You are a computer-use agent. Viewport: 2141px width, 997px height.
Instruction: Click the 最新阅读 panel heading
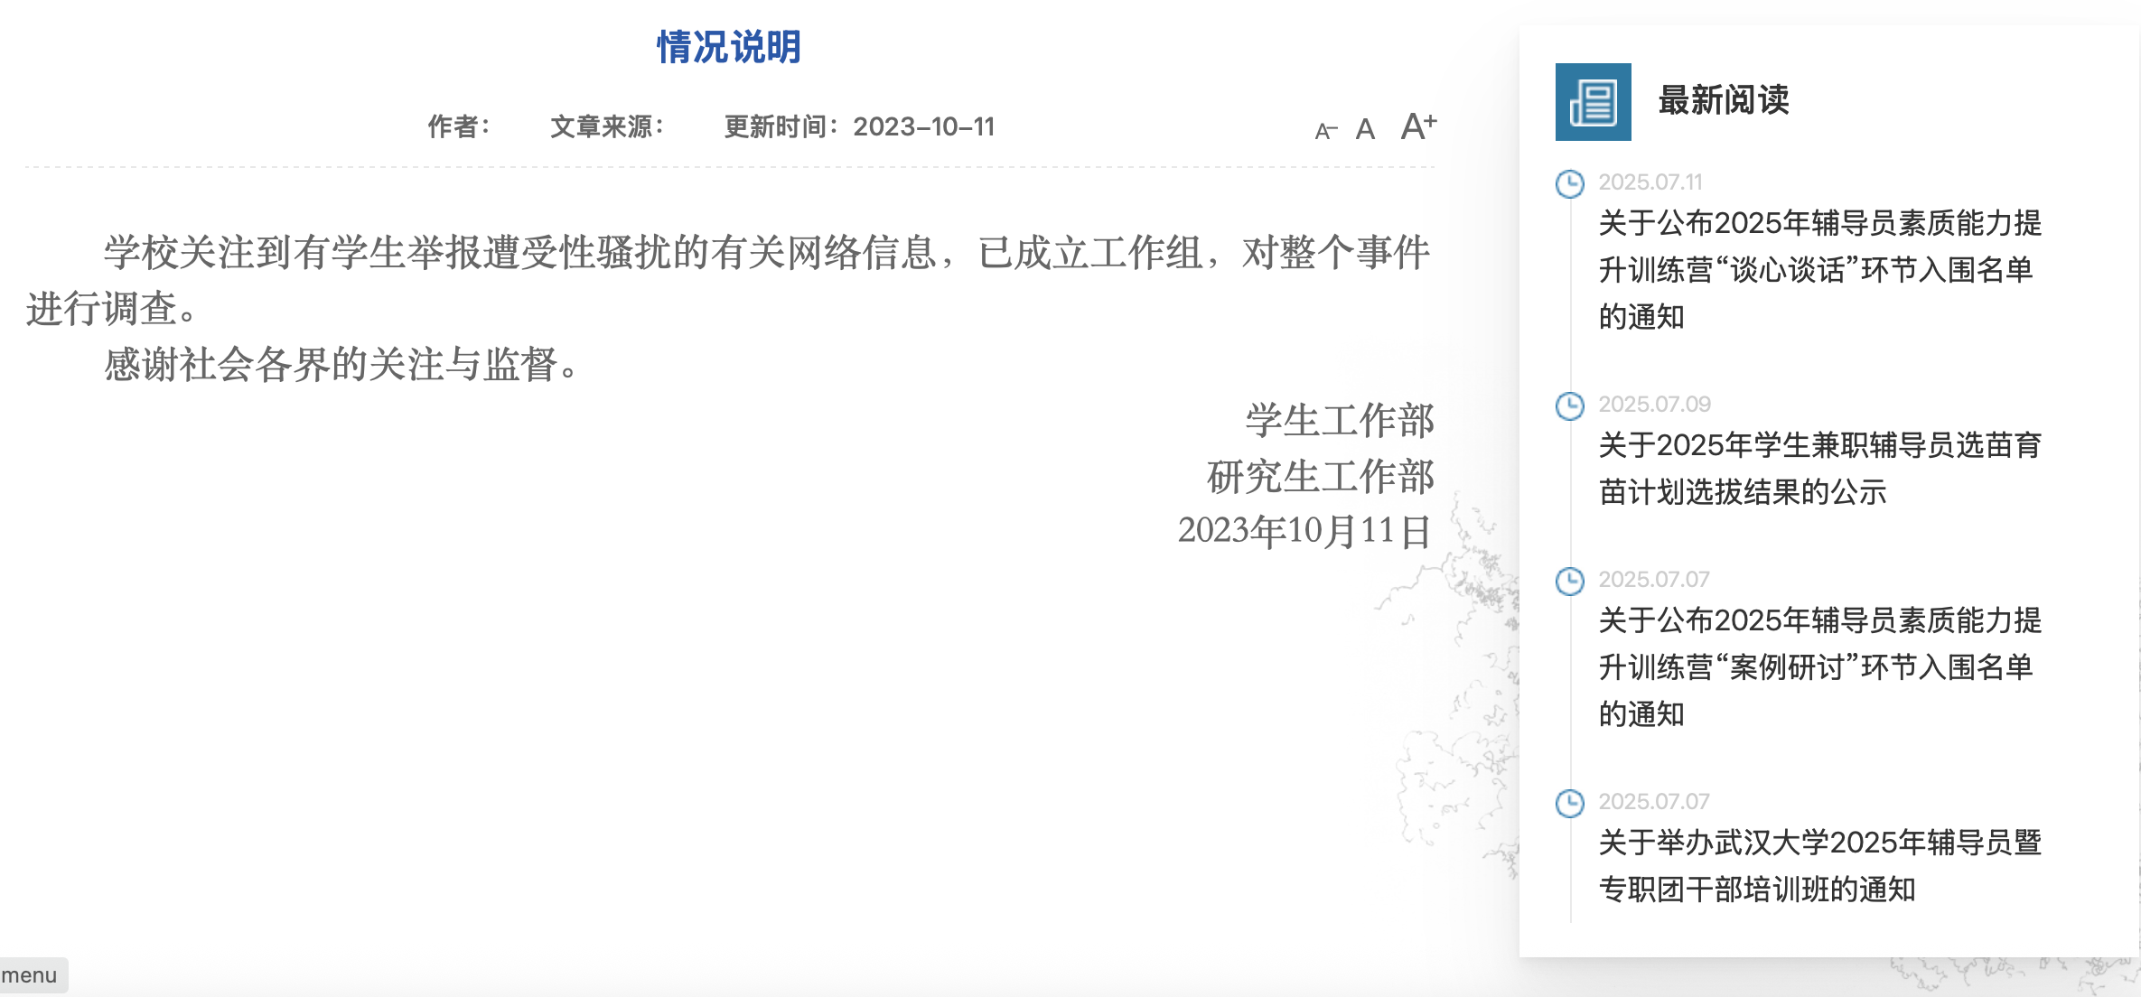coord(1724,100)
